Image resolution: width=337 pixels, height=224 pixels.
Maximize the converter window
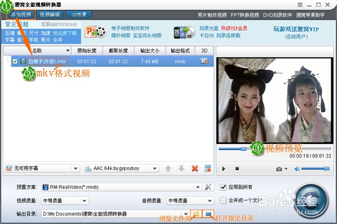click(x=318, y=5)
